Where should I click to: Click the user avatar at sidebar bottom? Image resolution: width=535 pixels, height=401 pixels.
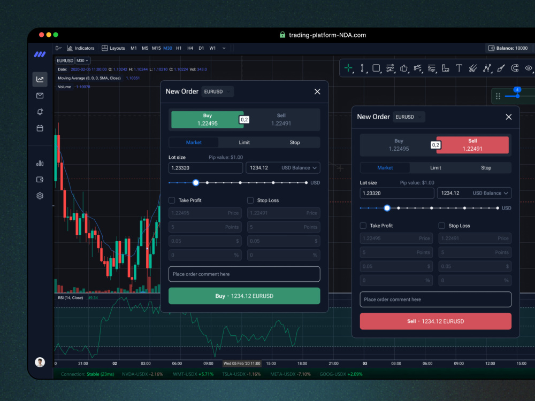click(40, 362)
